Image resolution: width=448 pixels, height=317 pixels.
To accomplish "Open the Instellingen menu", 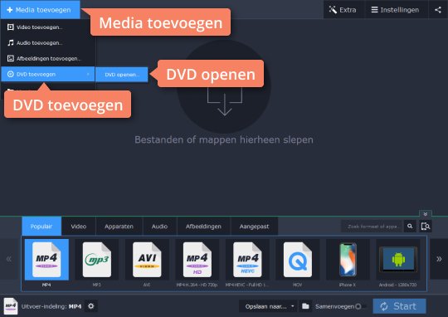I will pyautogui.click(x=396, y=10).
